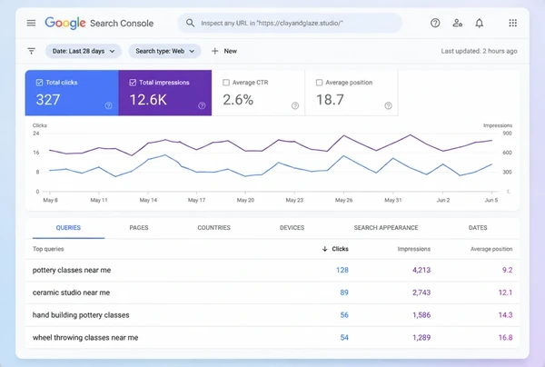The image size is (545, 367).
Task: Sort by the Clicks column header
Action: 340,249
